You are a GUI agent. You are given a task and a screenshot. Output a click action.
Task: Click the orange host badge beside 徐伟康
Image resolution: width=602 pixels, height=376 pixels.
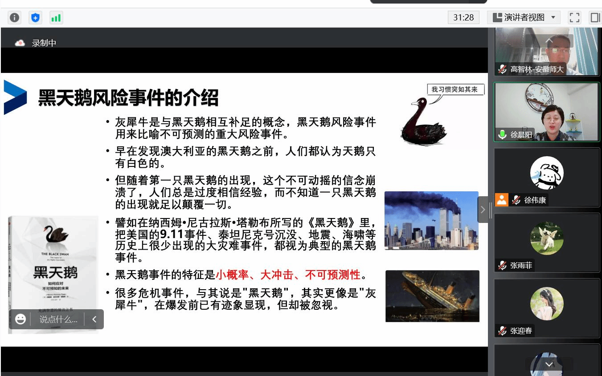pyautogui.click(x=502, y=200)
